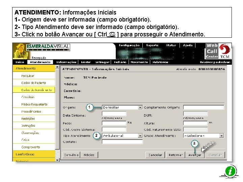
Task: Click the DUM date field
Action: point(195,114)
